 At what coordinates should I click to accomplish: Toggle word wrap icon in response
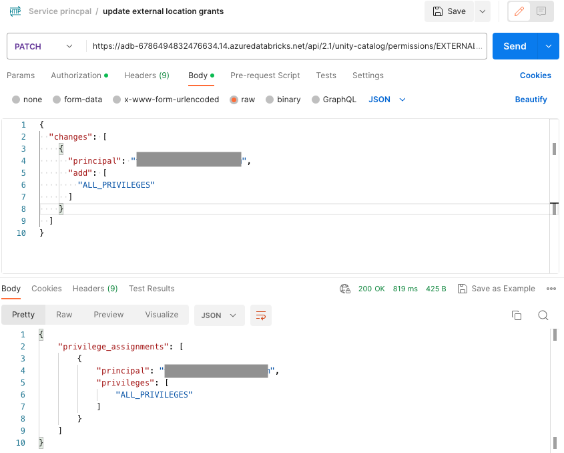[261, 315]
